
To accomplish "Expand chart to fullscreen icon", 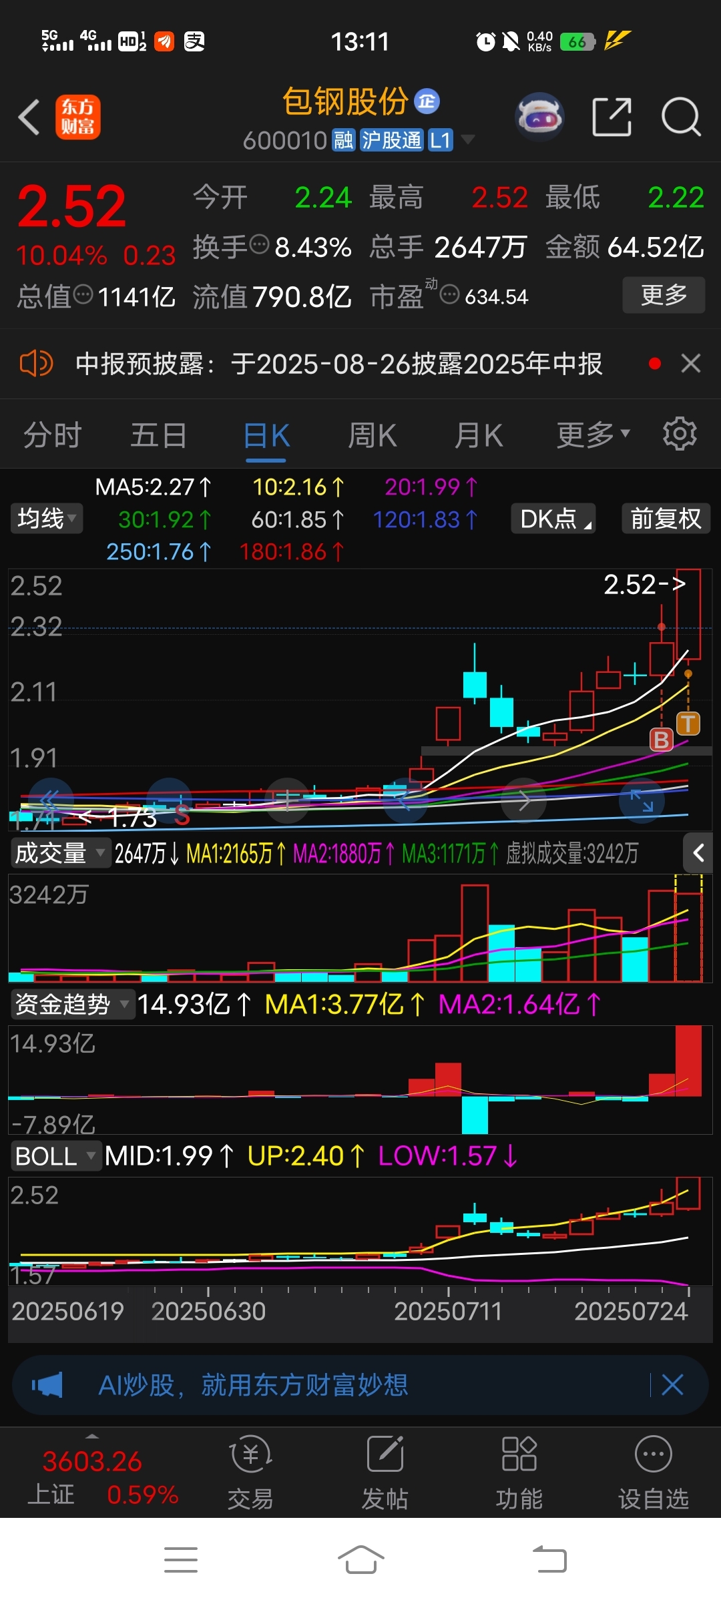I will click(642, 800).
